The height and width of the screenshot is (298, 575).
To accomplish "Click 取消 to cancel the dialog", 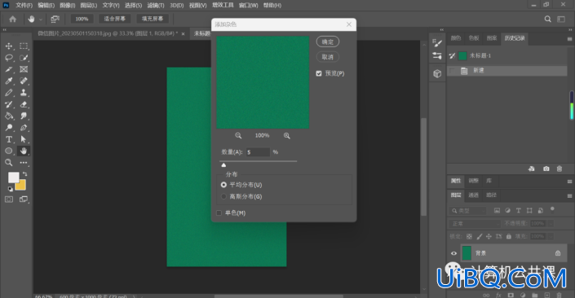I will [x=328, y=57].
